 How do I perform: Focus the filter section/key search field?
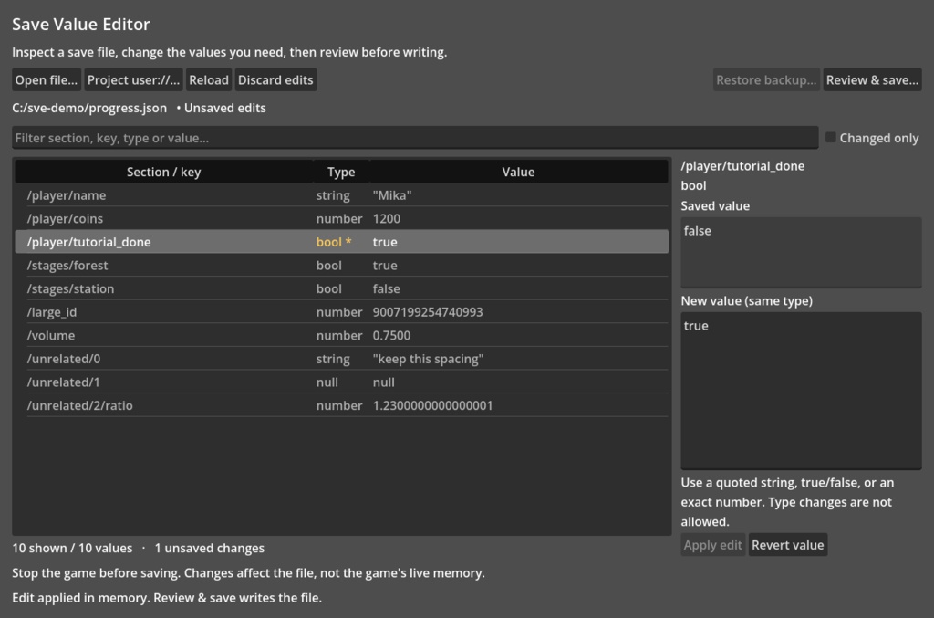[x=415, y=138]
